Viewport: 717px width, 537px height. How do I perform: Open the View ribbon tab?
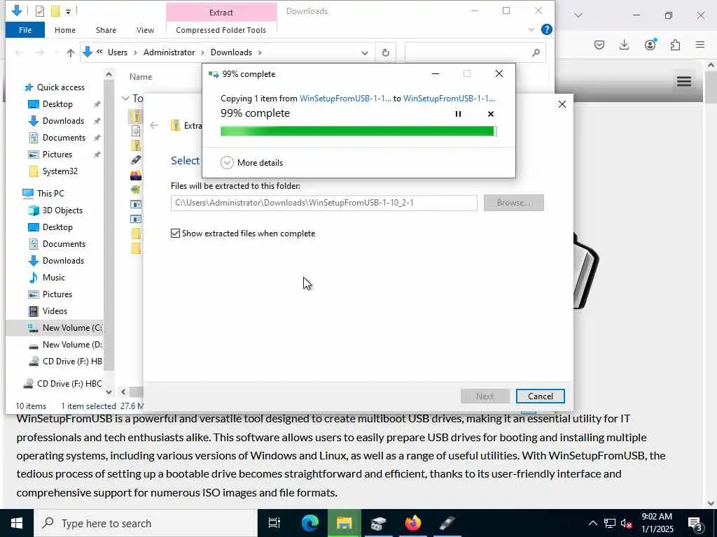(x=145, y=30)
